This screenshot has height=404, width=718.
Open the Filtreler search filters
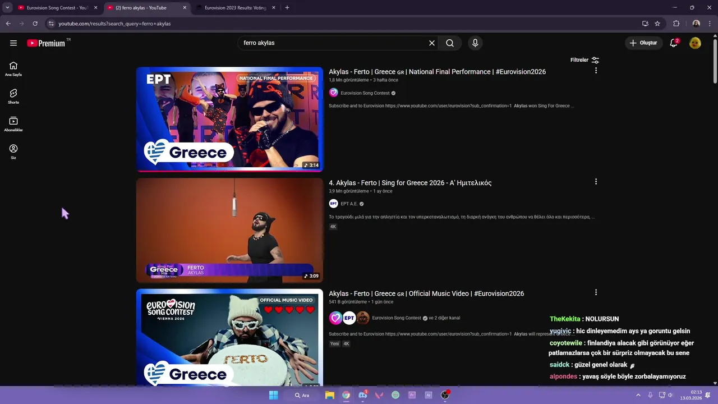[x=584, y=60]
